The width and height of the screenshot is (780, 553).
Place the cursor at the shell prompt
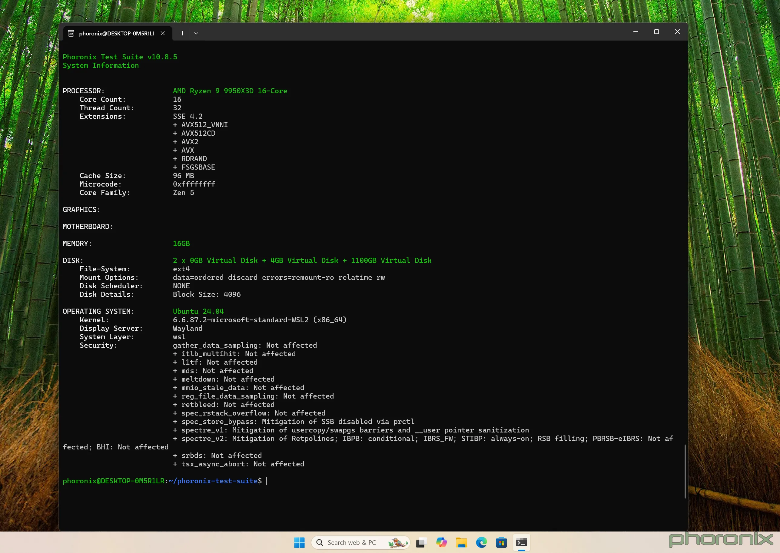[x=266, y=481]
